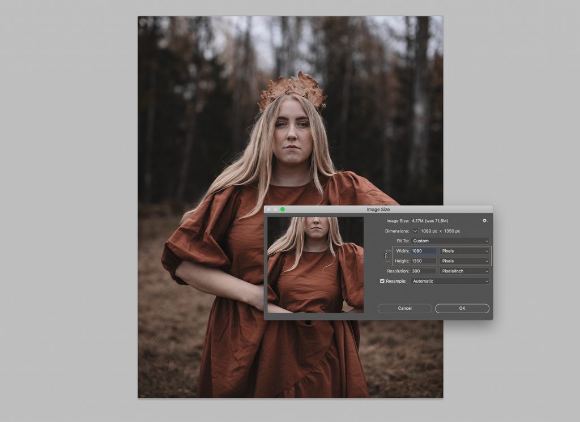The height and width of the screenshot is (422, 580).
Task: Open the Resample Automatic method dropdown
Action: click(x=450, y=281)
